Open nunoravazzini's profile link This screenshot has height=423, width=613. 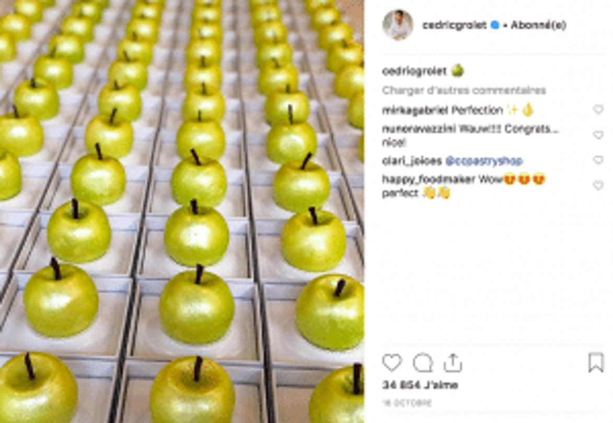pos(419,129)
